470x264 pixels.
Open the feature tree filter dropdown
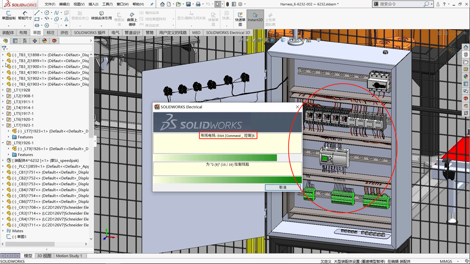pos(5,48)
